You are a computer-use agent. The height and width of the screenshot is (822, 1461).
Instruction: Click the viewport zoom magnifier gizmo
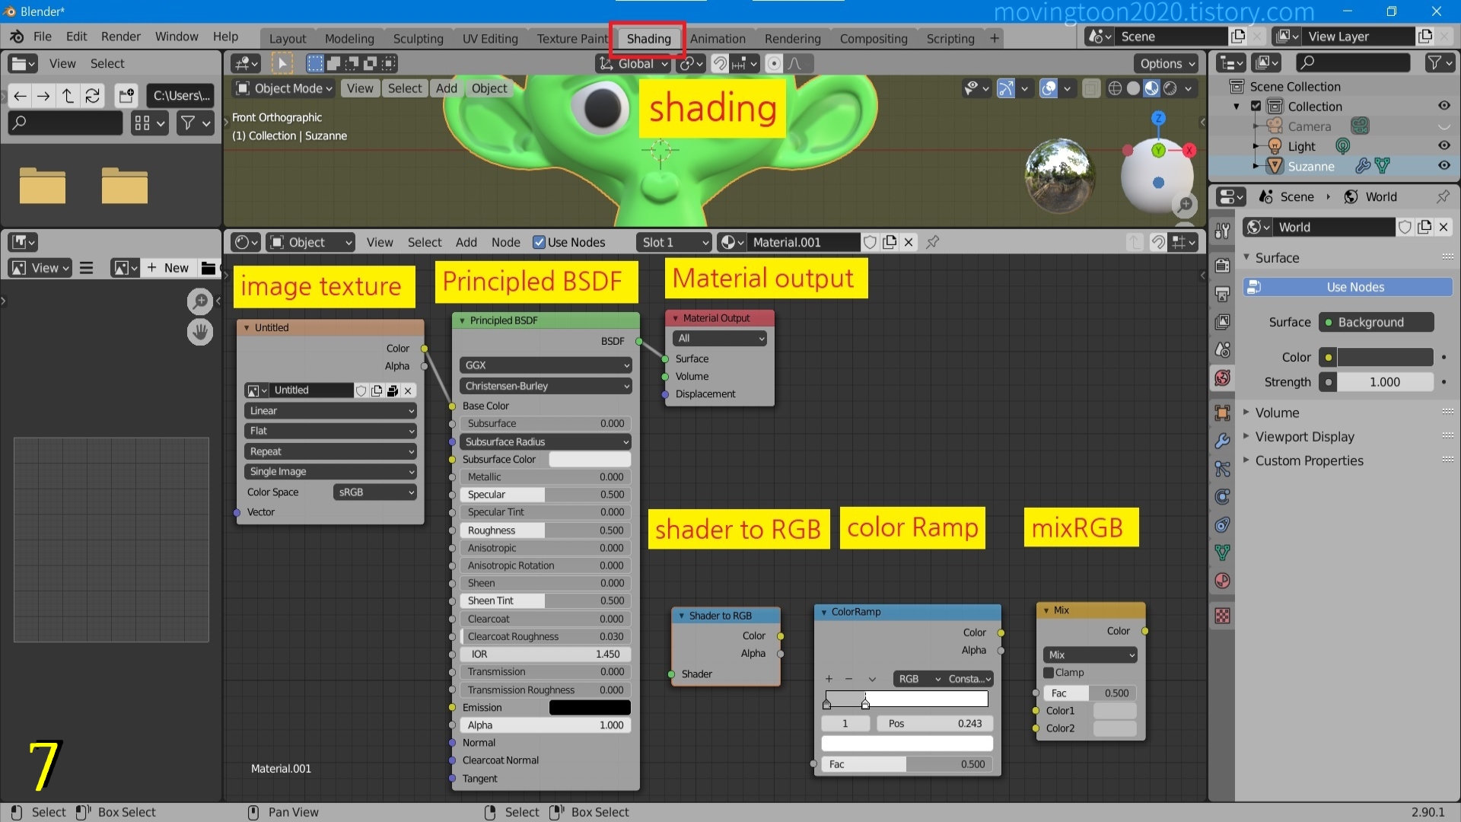click(x=1185, y=205)
